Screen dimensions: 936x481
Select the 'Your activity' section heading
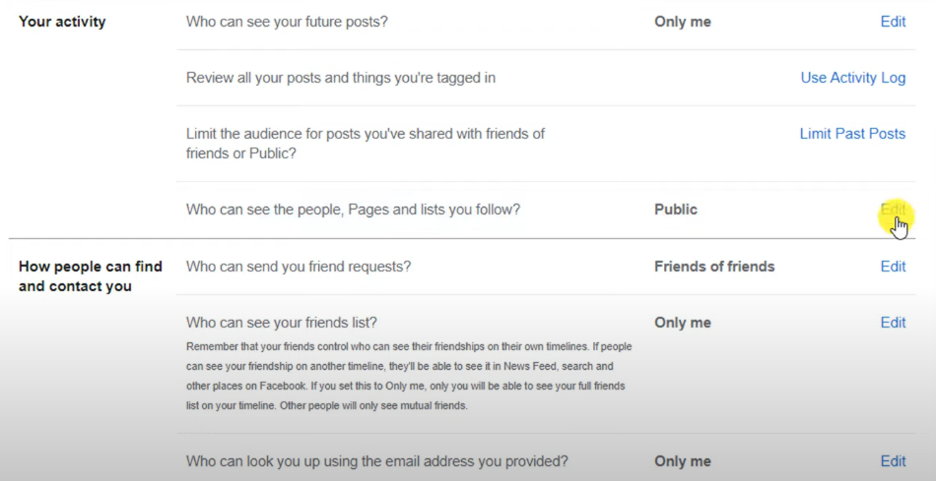click(x=62, y=22)
